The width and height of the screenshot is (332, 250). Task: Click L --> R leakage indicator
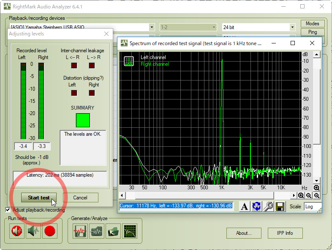coord(92,65)
